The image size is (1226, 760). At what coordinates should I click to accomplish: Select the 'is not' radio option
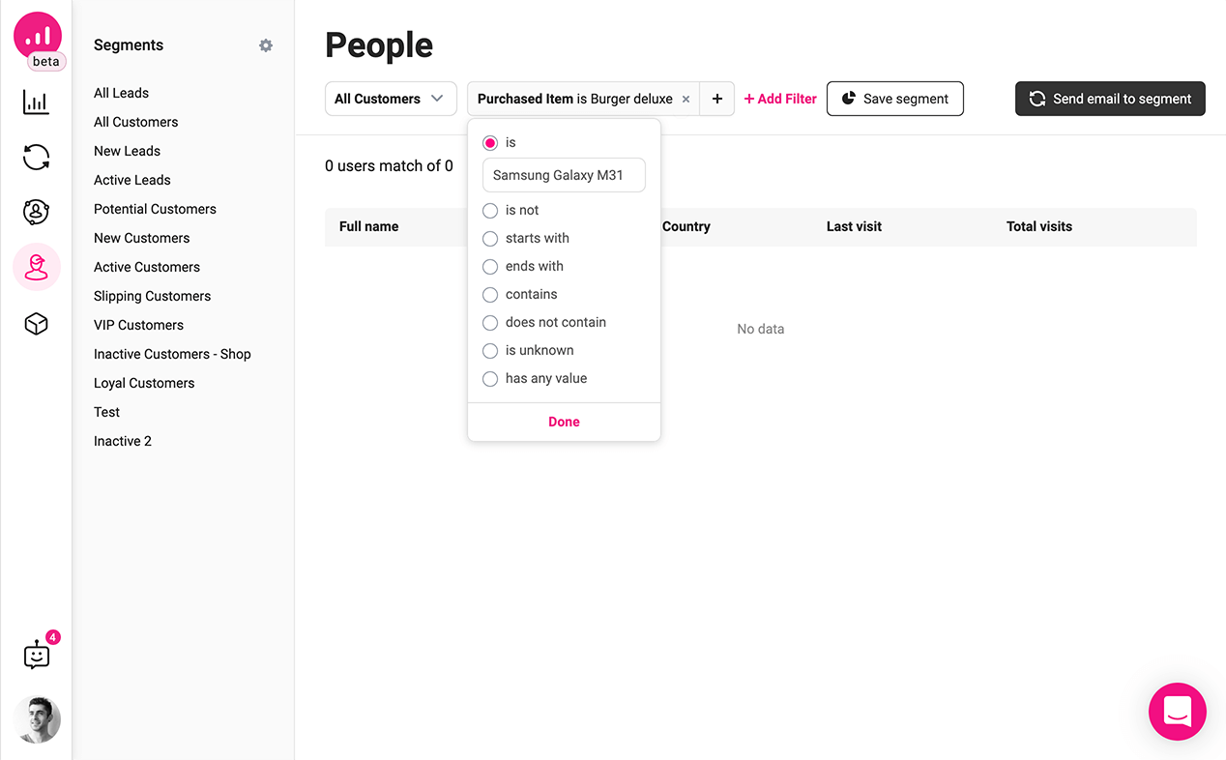click(490, 211)
